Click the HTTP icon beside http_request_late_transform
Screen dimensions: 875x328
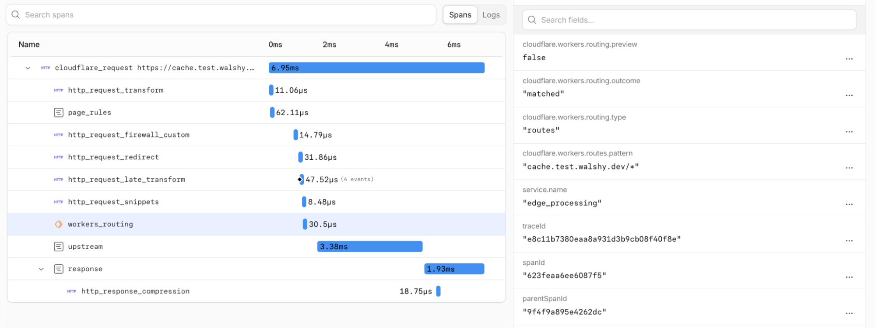point(59,180)
